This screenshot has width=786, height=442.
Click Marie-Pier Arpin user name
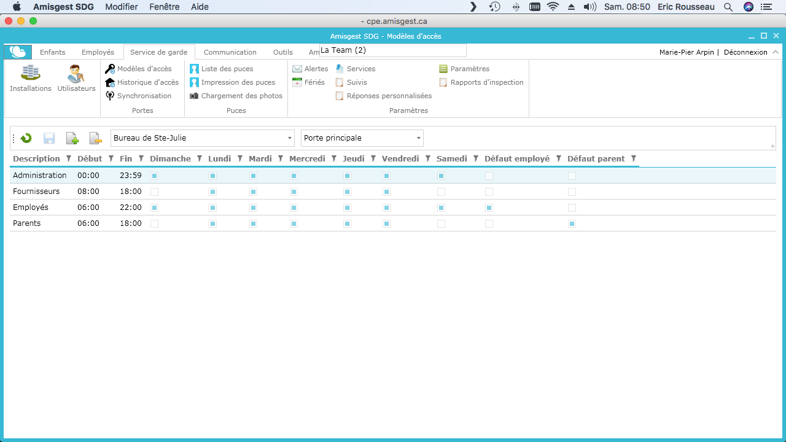pos(687,52)
